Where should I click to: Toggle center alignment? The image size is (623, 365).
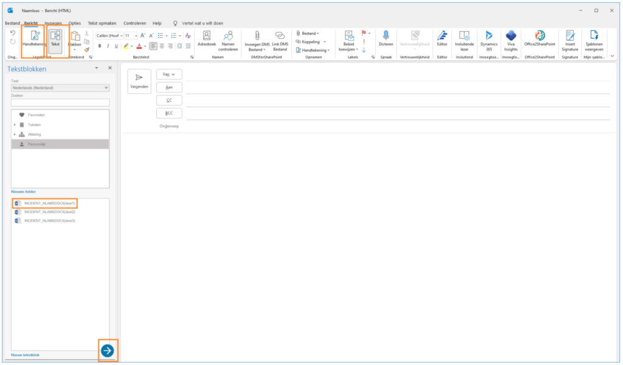(162, 46)
